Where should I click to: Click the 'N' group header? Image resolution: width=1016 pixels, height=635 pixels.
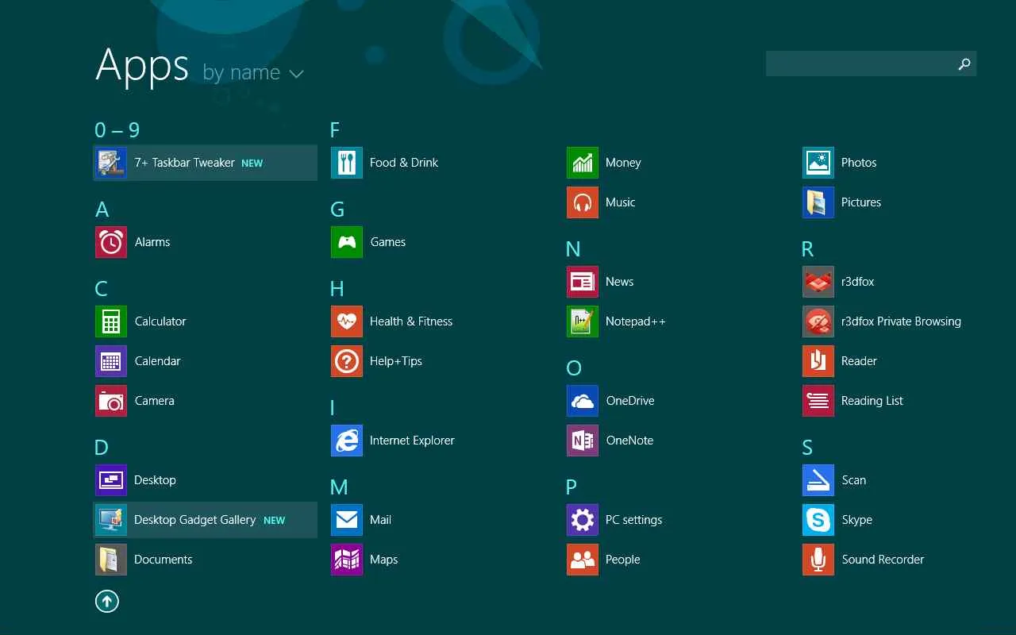573,249
